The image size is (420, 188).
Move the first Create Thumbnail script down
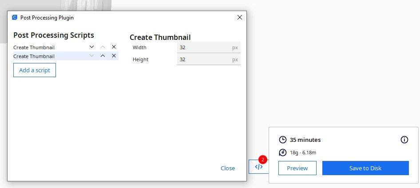point(92,47)
